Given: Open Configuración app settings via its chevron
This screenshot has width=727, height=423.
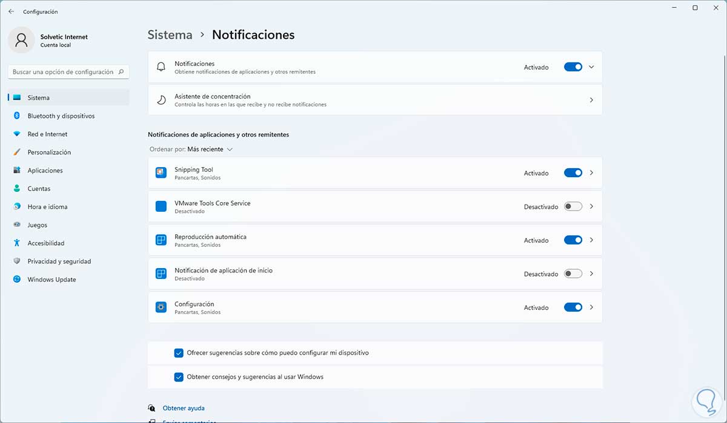Looking at the screenshot, I should coord(591,307).
